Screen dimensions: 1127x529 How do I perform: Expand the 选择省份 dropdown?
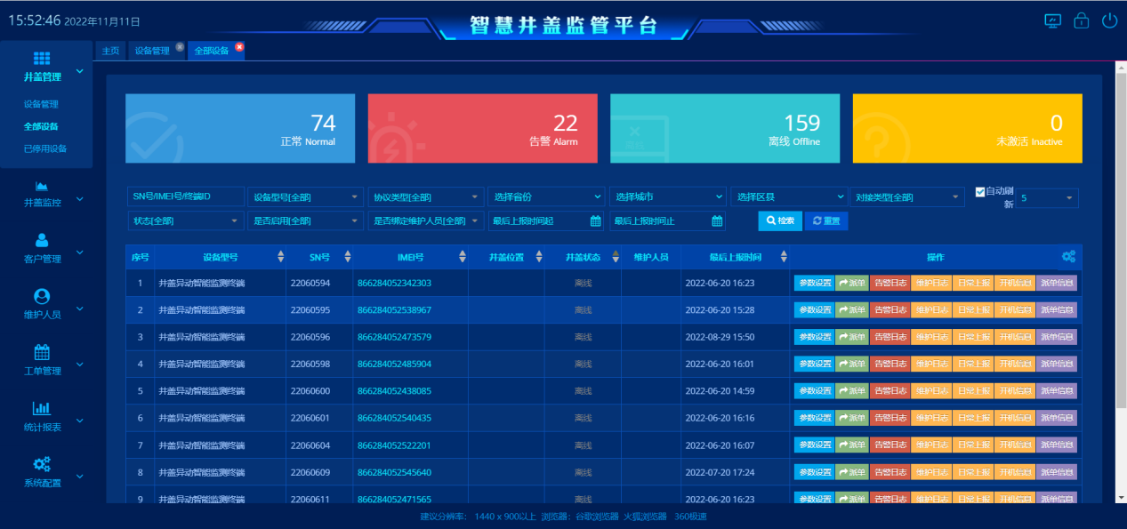click(x=546, y=197)
